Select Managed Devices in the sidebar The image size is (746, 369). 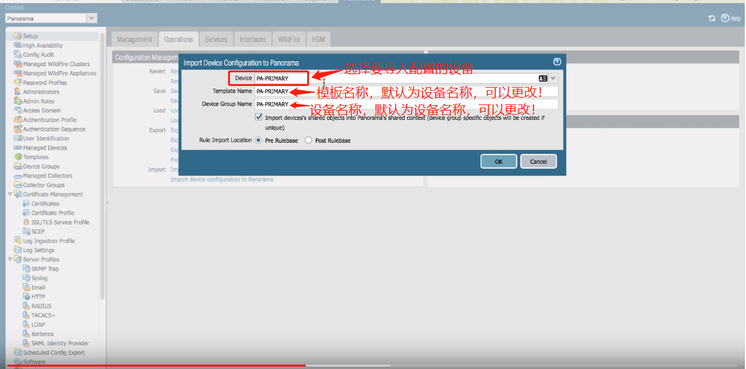pos(45,148)
